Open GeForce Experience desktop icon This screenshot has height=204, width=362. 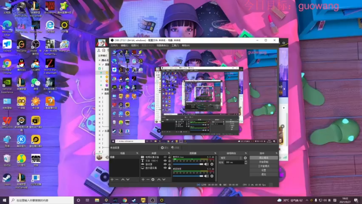7,85
